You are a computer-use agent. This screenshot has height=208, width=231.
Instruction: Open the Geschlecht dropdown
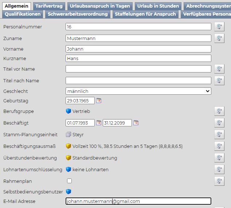pos(138,91)
